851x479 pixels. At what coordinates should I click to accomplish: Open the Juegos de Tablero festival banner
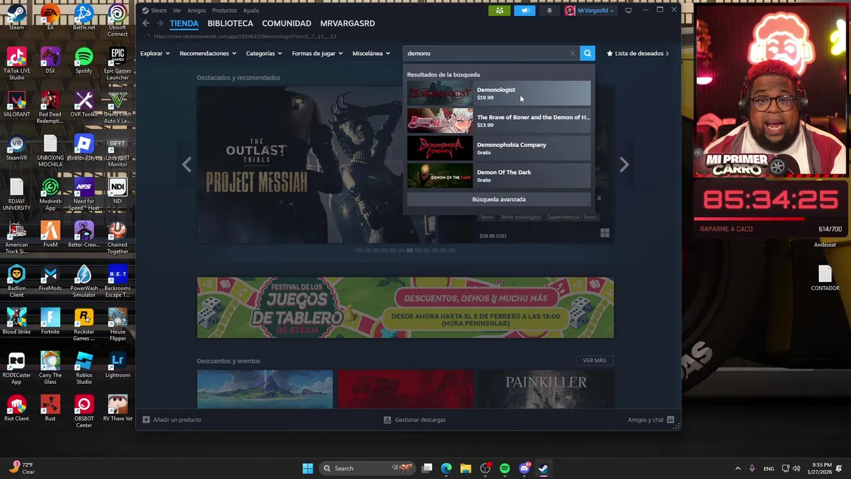(x=405, y=307)
